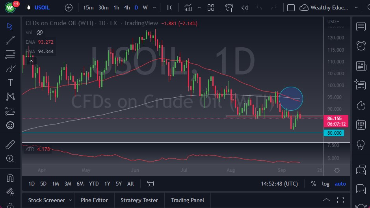Collapse the indicator legend arrow

(x=31, y=61)
